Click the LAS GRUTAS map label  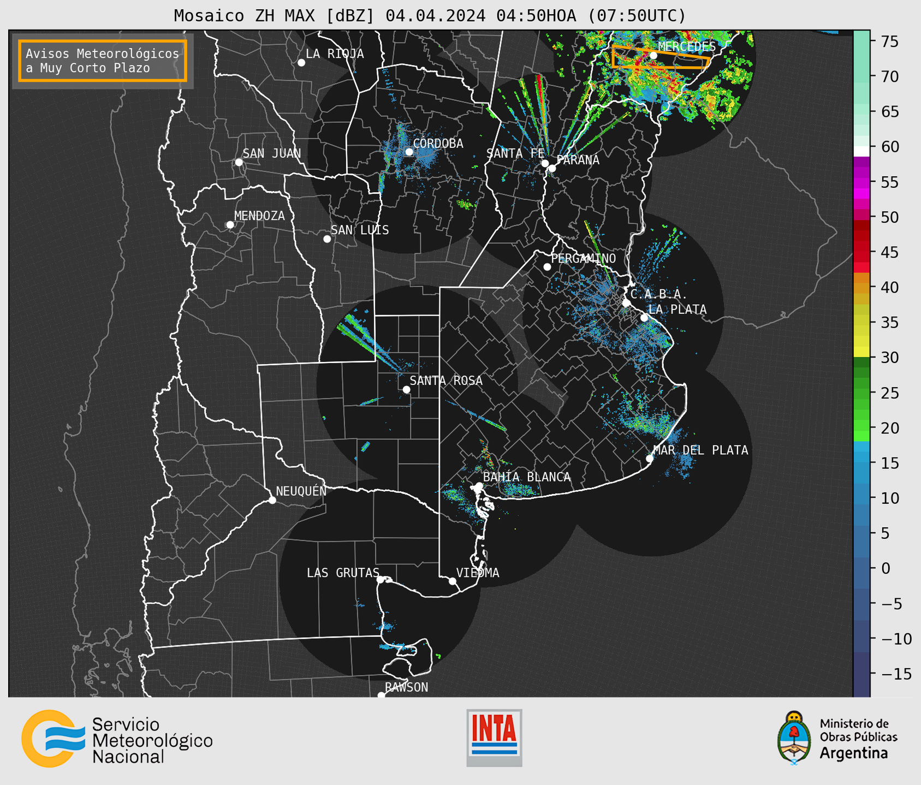343,573
